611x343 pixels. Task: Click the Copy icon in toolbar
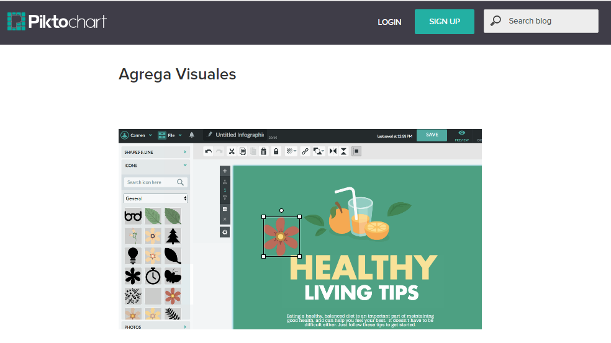243,151
